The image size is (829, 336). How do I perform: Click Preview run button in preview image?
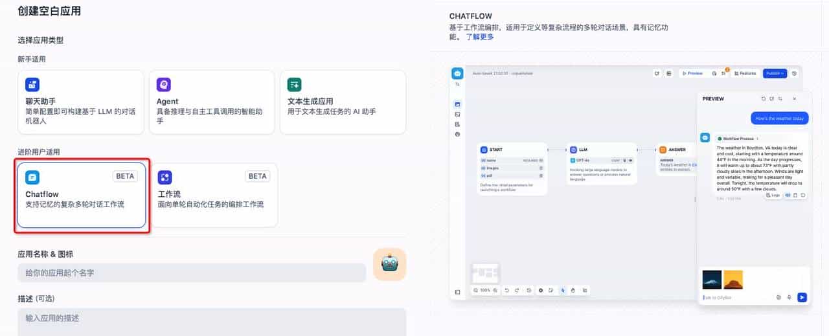click(x=692, y=73)
